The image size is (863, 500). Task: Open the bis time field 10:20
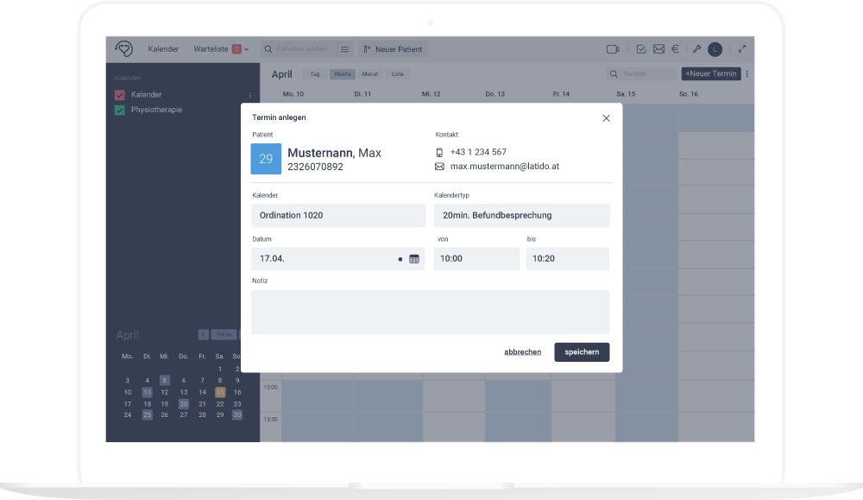pos(568,259)
